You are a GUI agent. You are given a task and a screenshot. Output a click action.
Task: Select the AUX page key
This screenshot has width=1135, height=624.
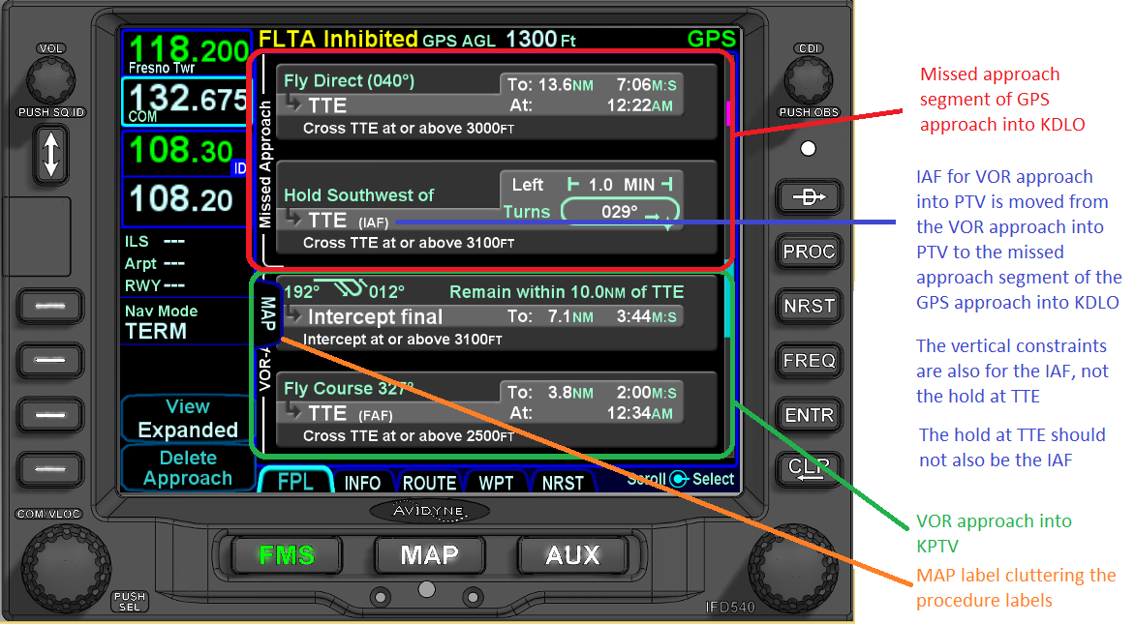[572, 554]
